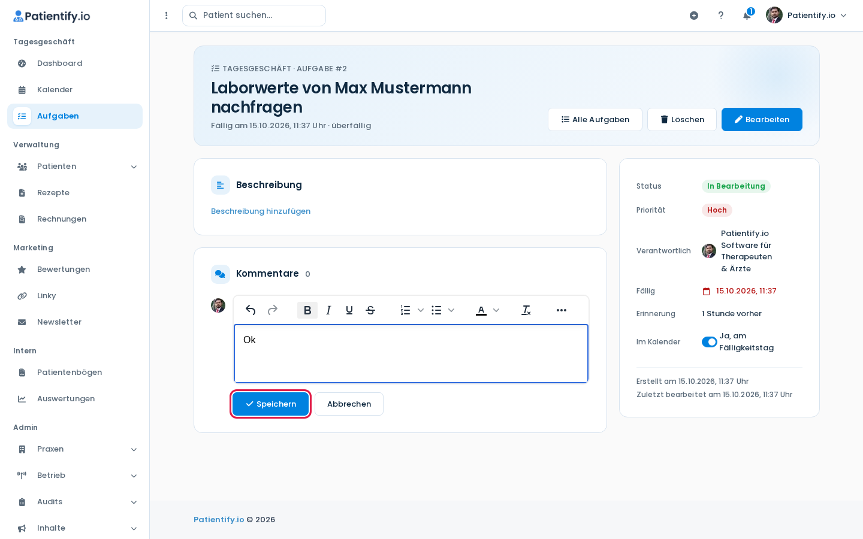The width and height of the screenshot is (863, 539).
Task: Expand the Inhalte sidebar section
Action: [x=75, y=528]
